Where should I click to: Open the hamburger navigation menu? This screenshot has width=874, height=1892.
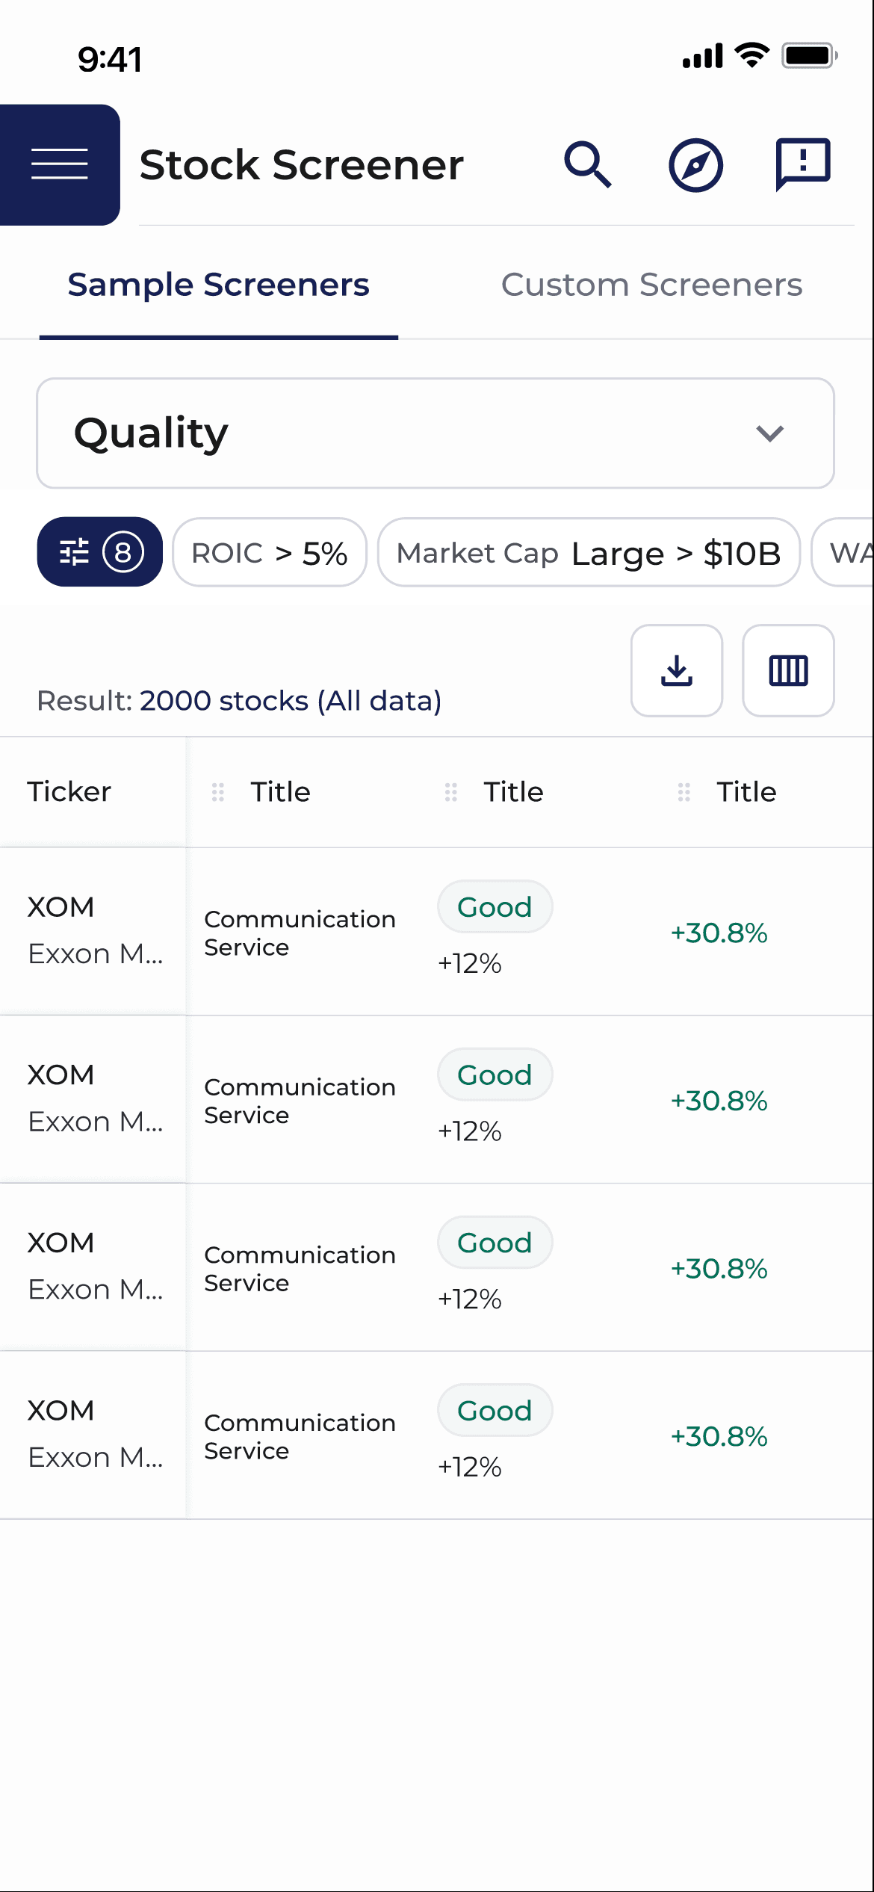[60, 164]
